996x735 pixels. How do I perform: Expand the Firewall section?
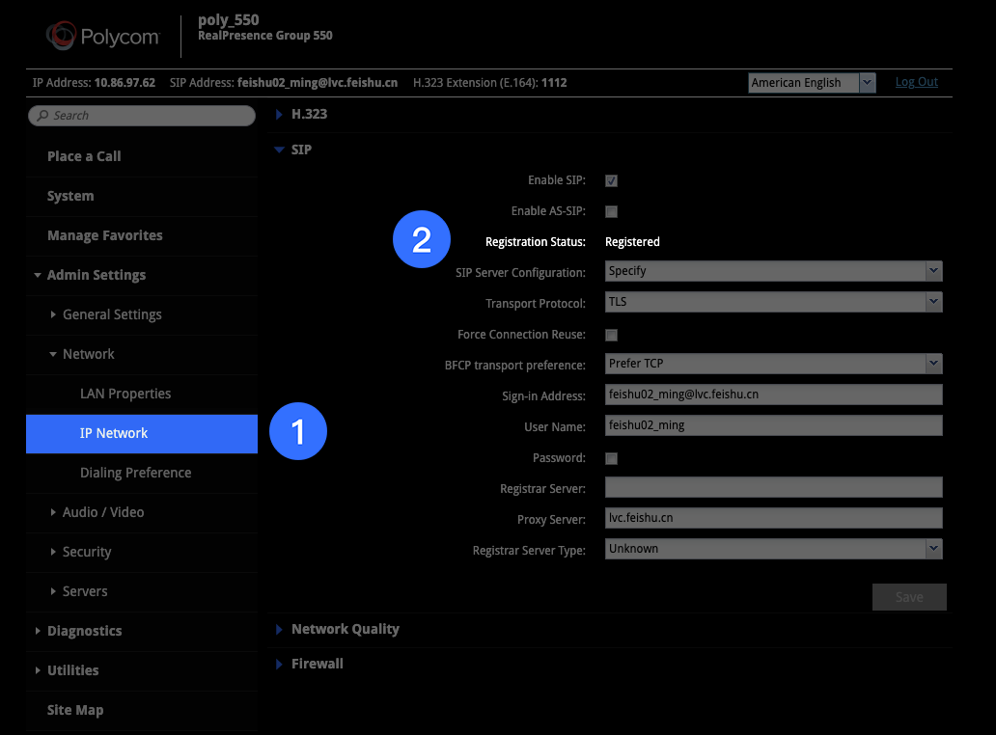point(317,664)
